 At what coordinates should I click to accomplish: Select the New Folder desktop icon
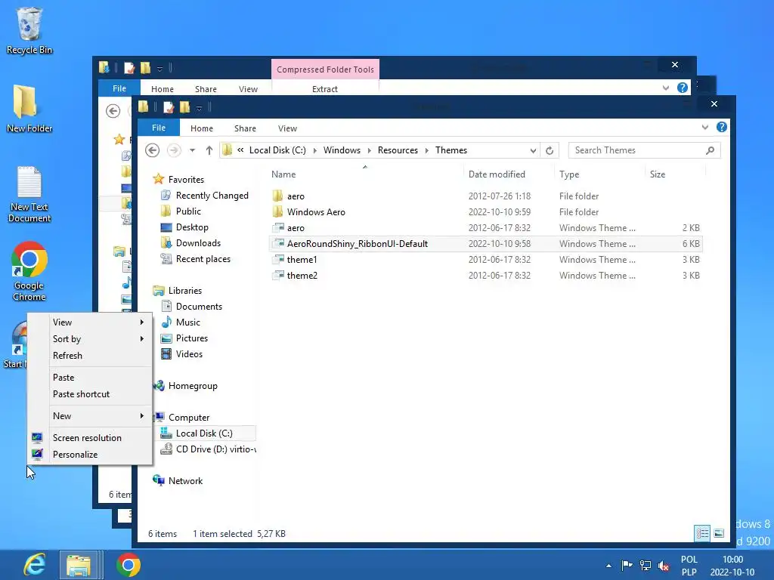(29, 109)
